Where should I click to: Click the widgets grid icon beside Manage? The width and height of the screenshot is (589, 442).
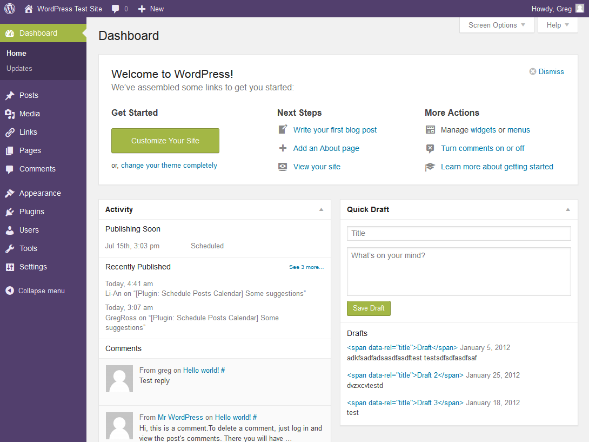coord(430,130)
